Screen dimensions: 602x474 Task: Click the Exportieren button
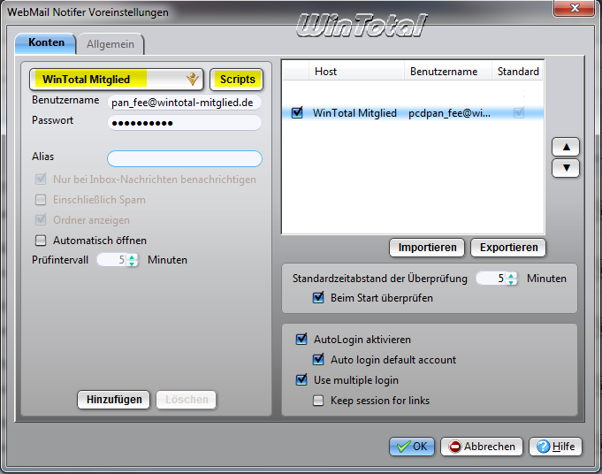(x=508, y=248)
